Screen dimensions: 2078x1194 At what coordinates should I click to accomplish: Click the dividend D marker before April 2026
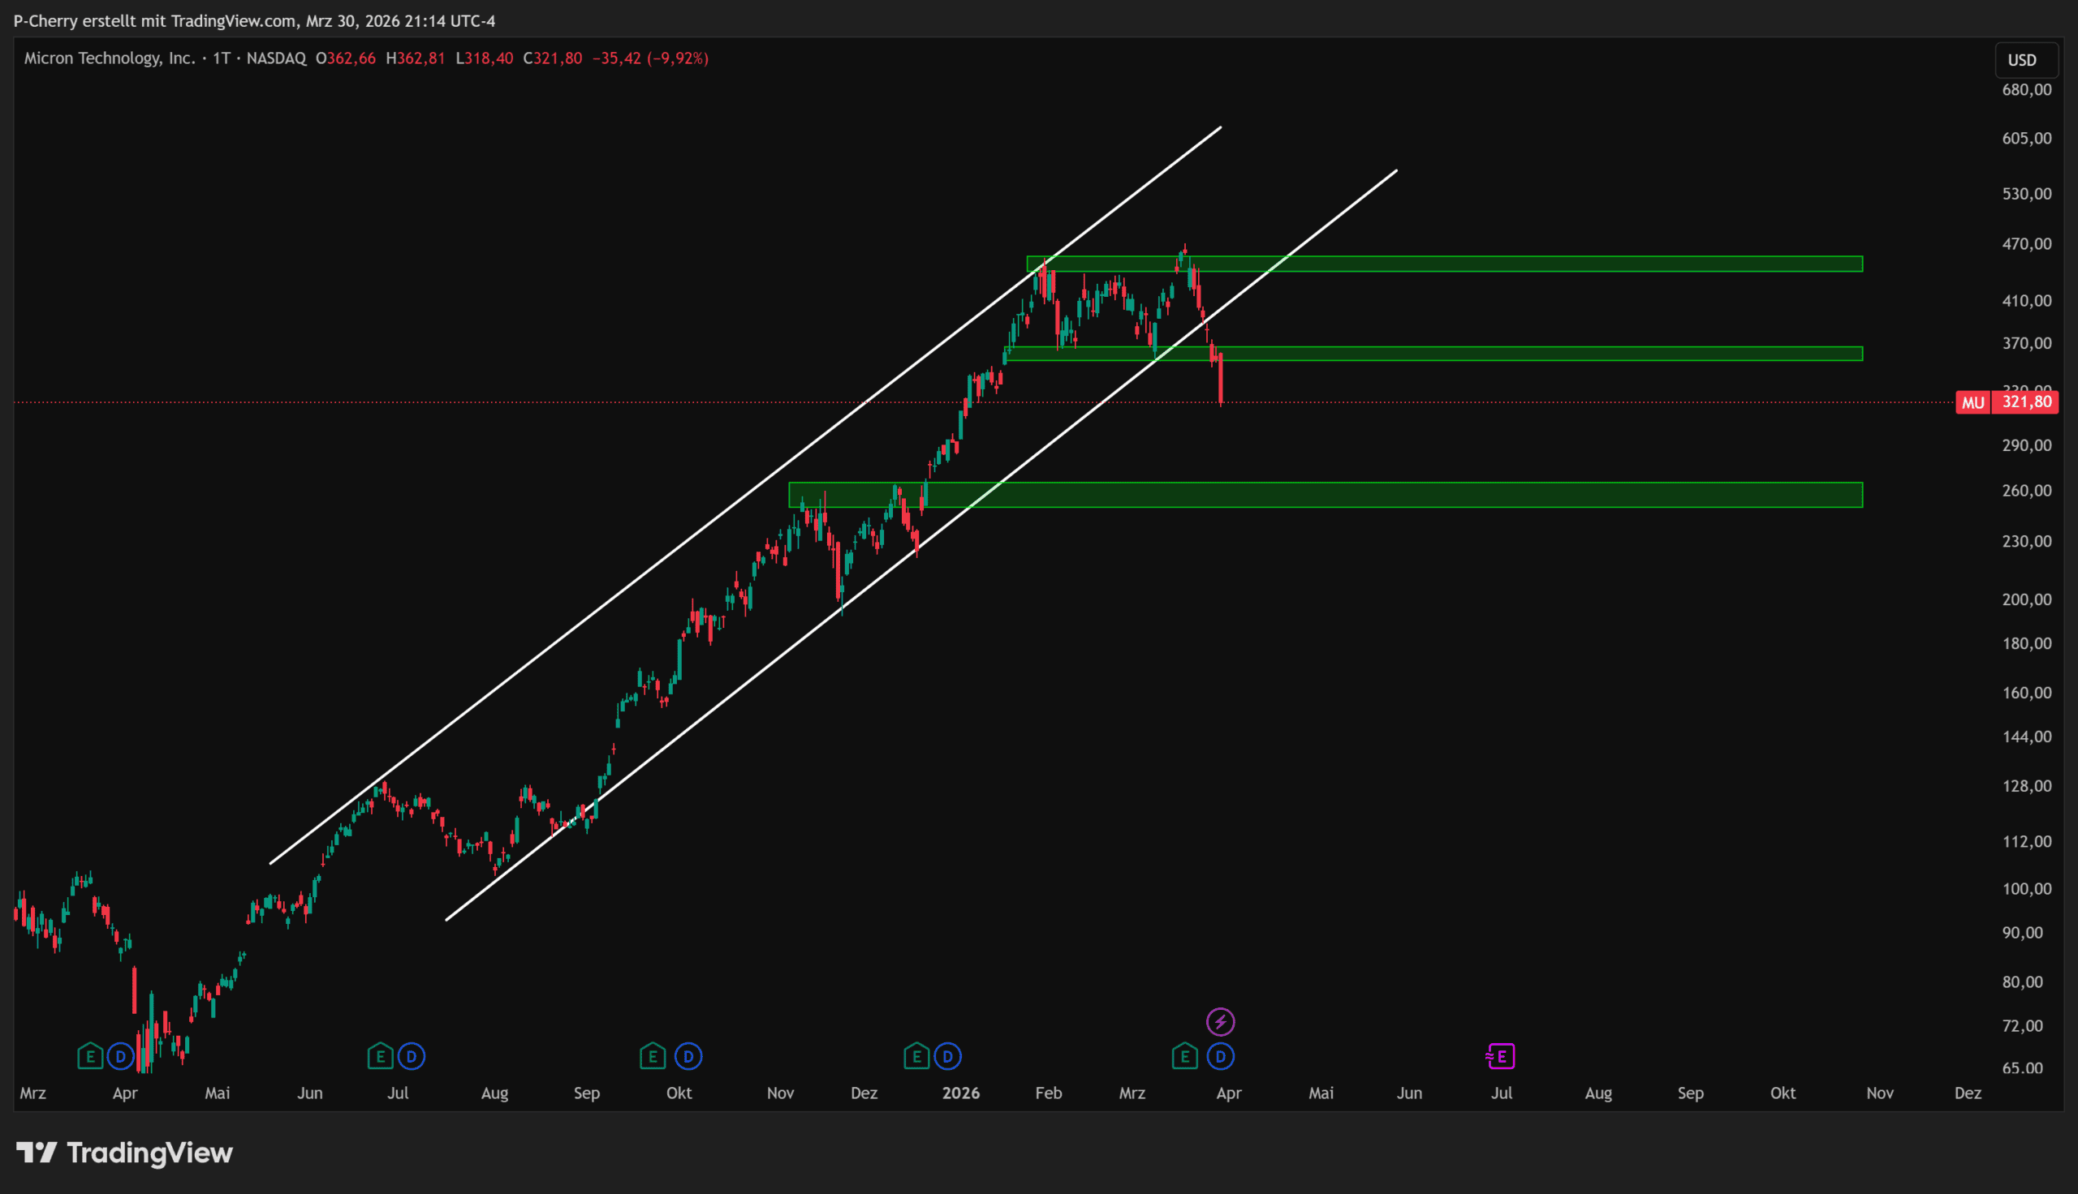pyautogui.click(x=1220, y=1056)
